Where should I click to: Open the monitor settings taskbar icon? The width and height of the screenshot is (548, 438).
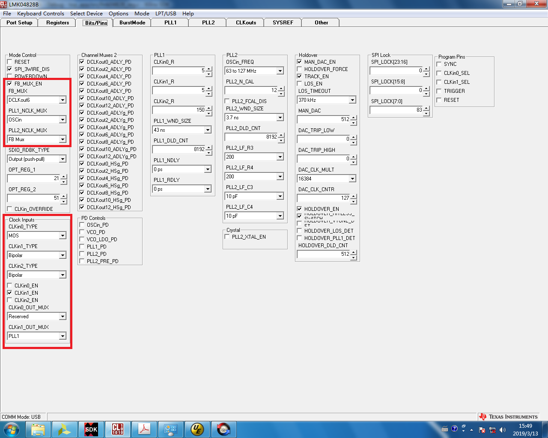(171, 429)
